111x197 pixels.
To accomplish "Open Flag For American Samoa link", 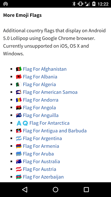I will point(50,92).
